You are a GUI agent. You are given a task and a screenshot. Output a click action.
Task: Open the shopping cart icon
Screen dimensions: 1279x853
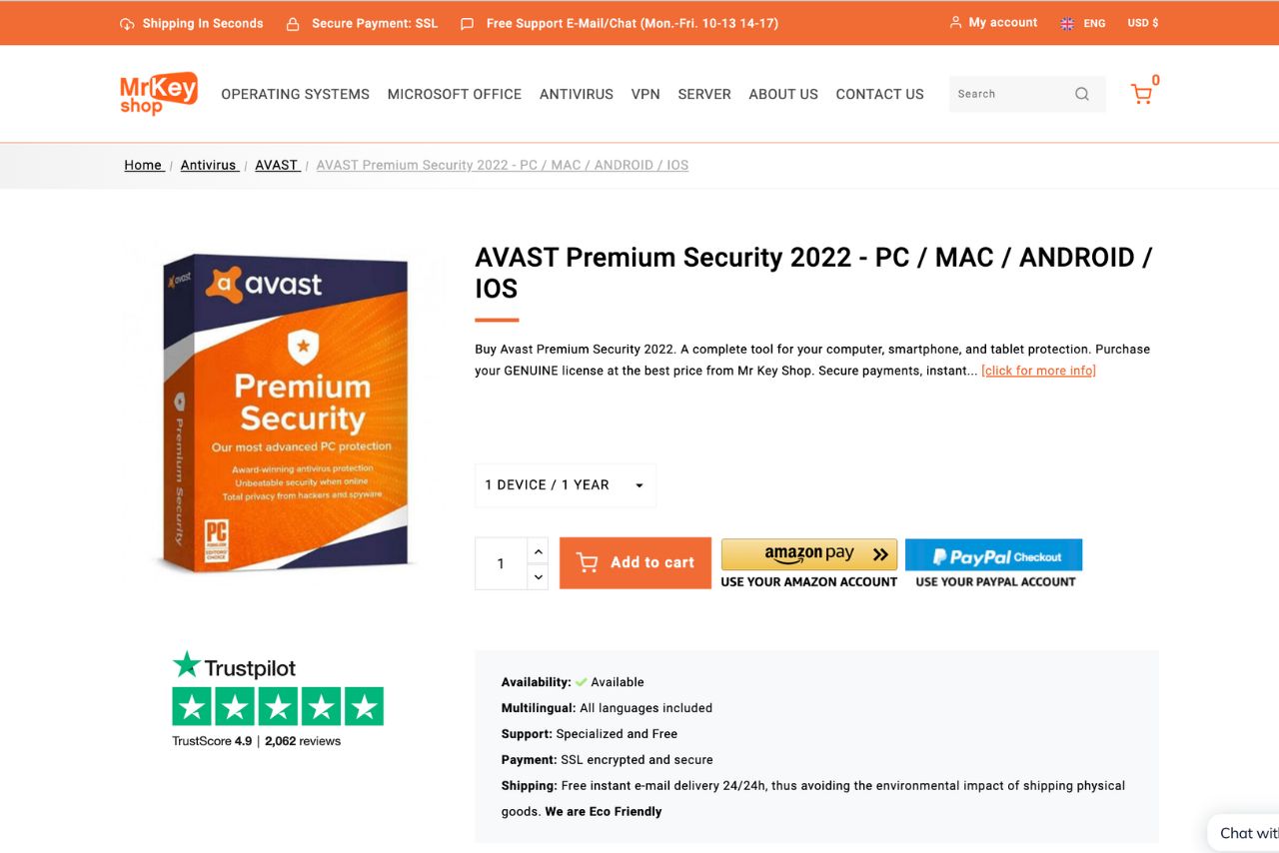[1142, 93]
